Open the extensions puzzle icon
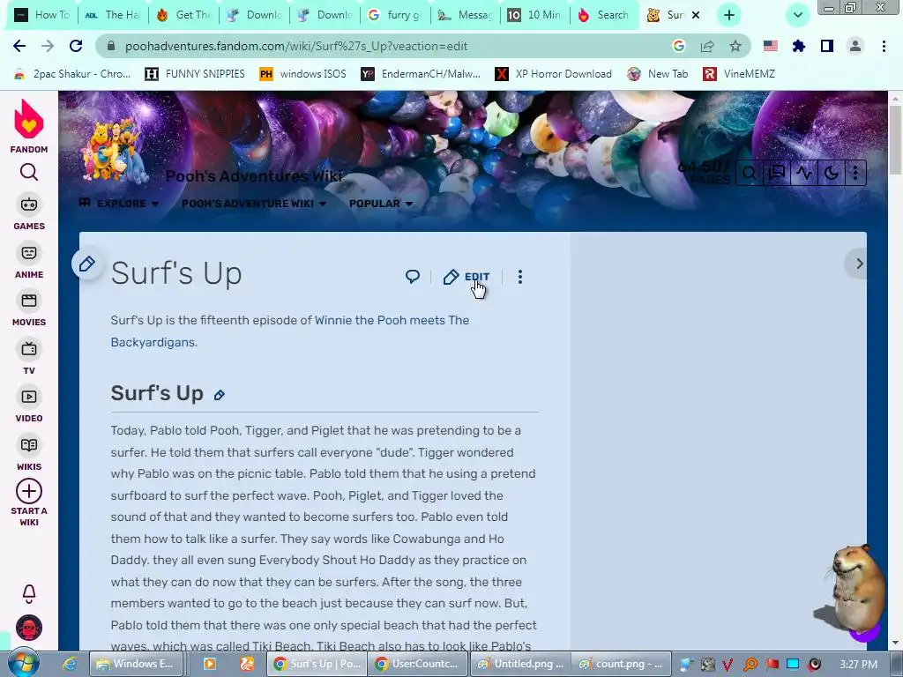Screen dimensions: 903x677 pos(799,46)
